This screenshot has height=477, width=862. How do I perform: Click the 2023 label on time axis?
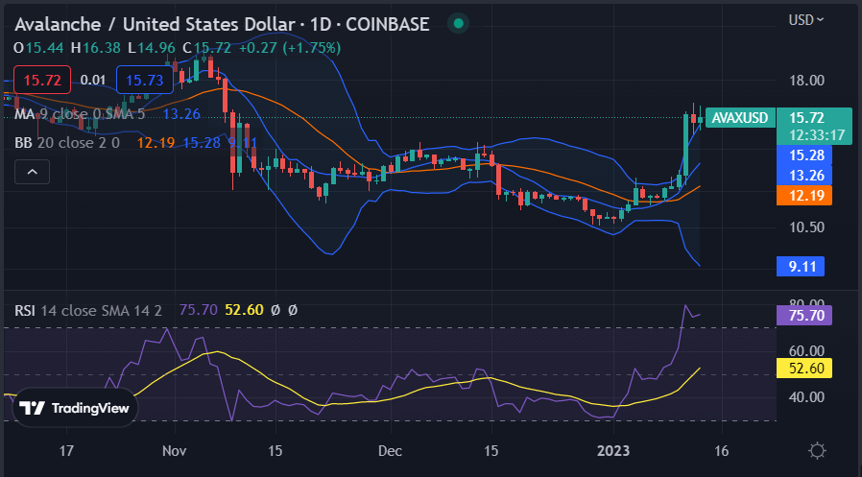[x=613, y=451]
